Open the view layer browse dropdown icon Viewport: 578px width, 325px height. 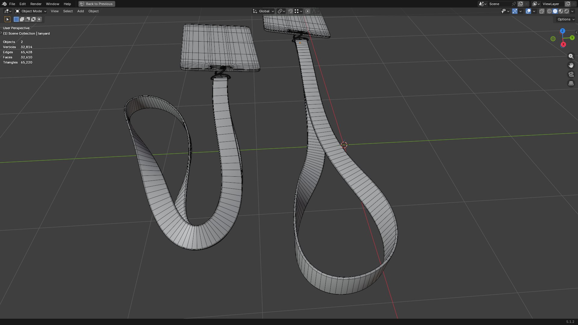536,4
